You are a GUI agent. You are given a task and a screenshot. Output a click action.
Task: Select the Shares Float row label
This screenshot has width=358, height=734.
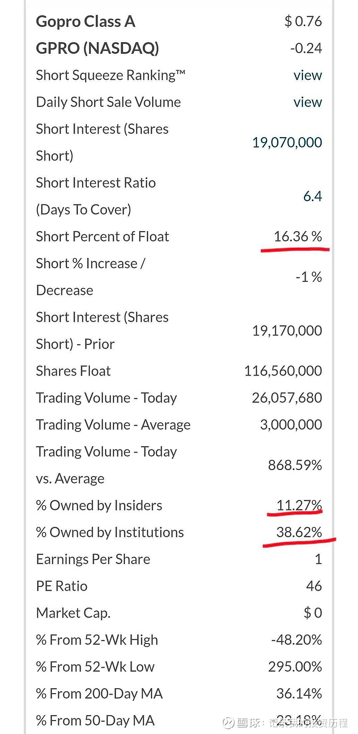pos(73,371)
